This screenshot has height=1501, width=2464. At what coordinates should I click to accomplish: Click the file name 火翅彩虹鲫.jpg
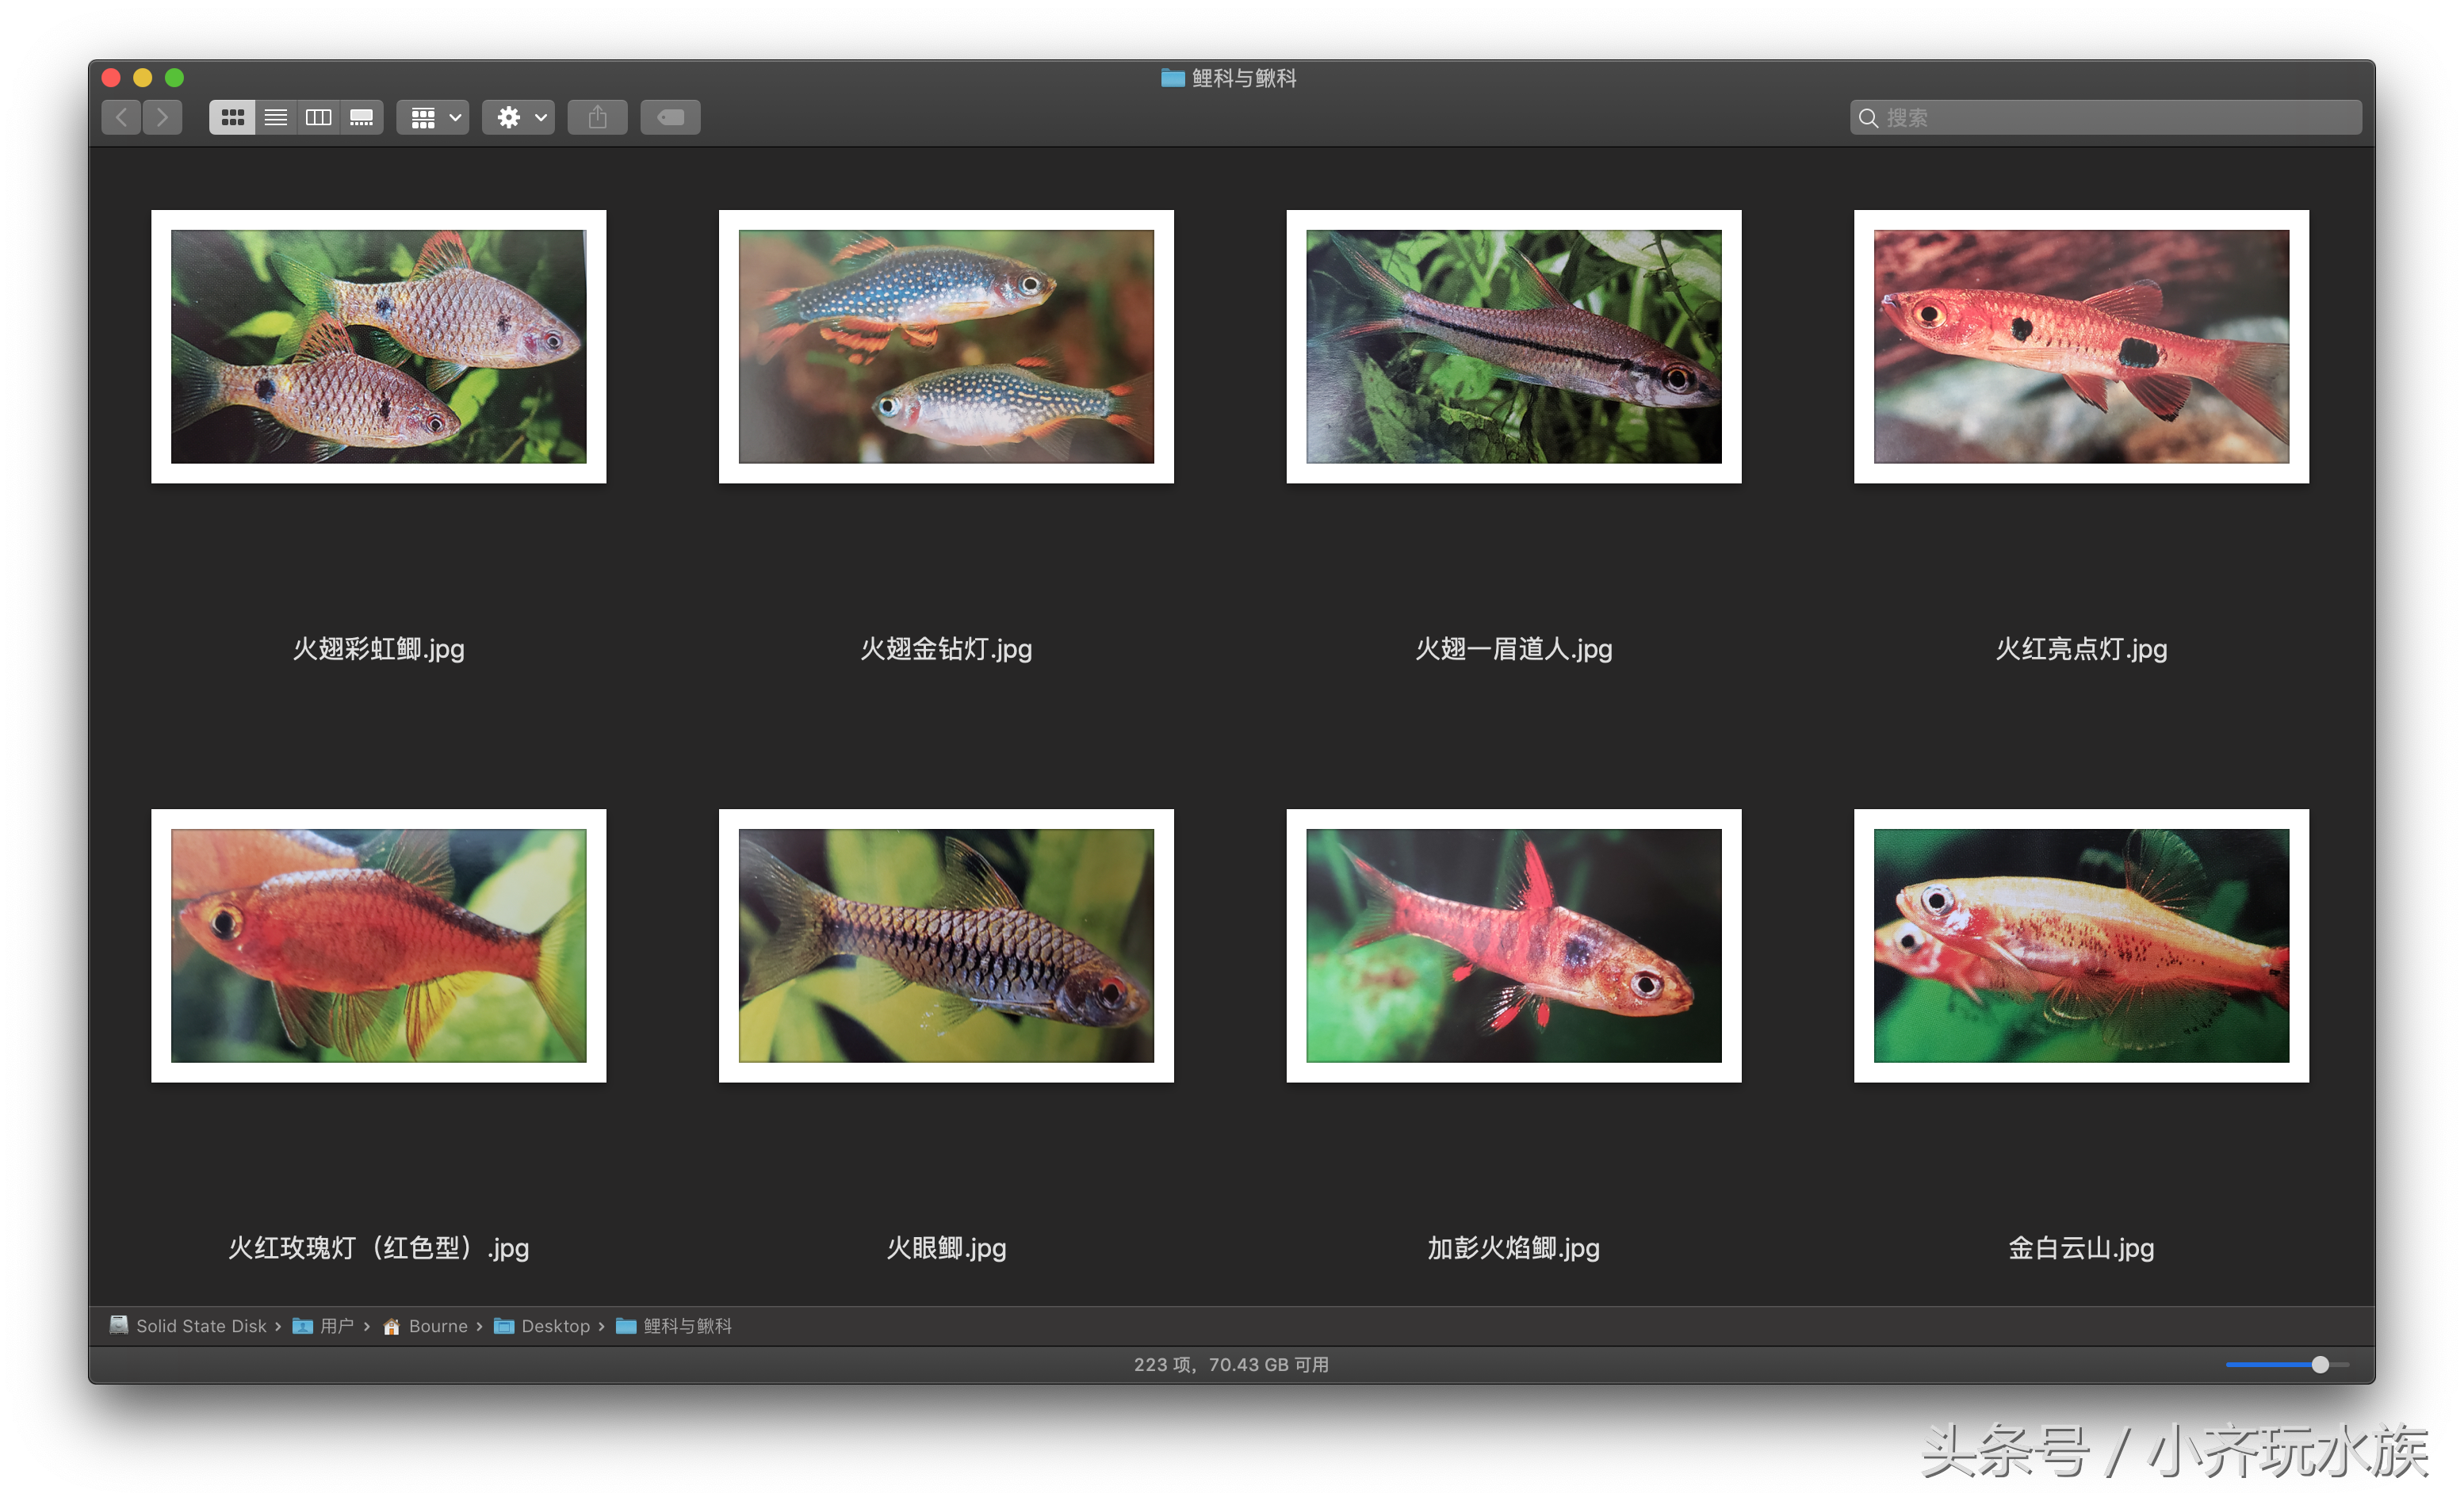[x=379, y=650]
